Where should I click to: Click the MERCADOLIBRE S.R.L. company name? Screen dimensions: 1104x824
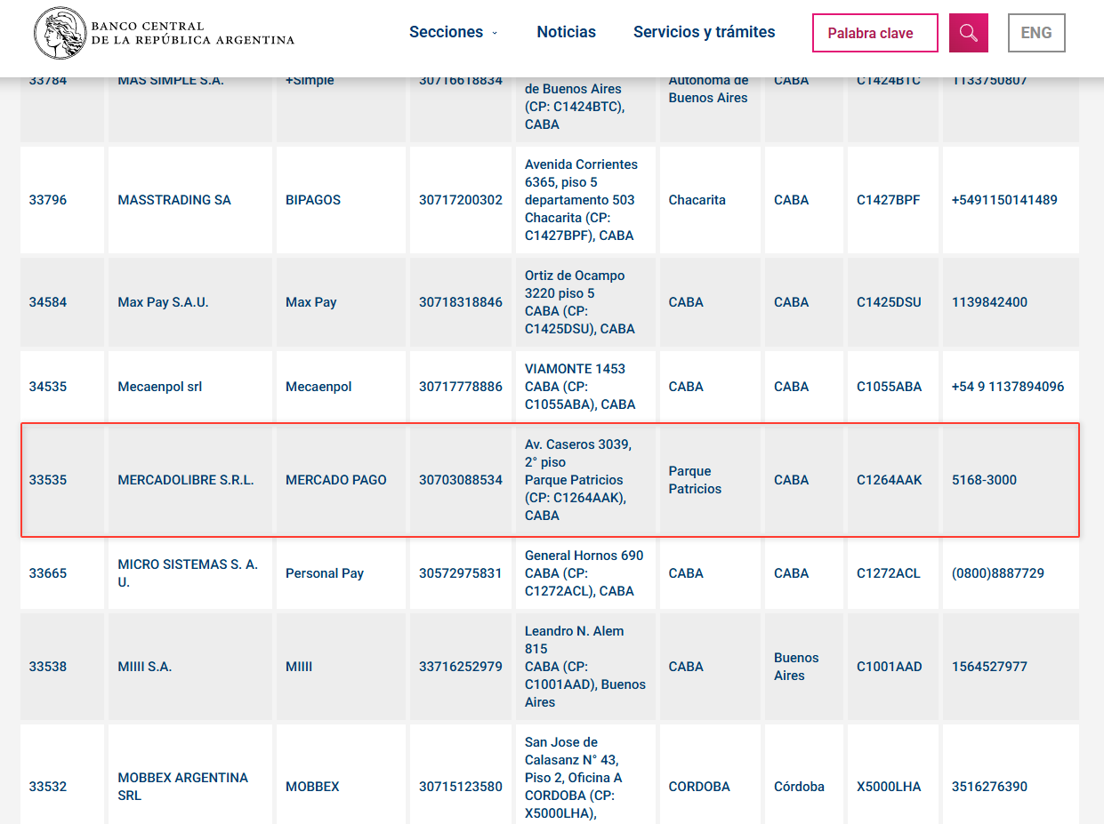(186, 480)
